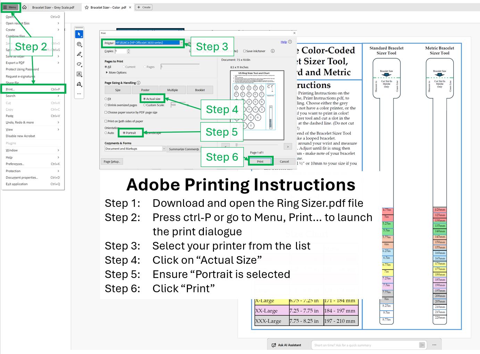Select the arrow selection tool
The image size is (480, 354).
(79, 34)
